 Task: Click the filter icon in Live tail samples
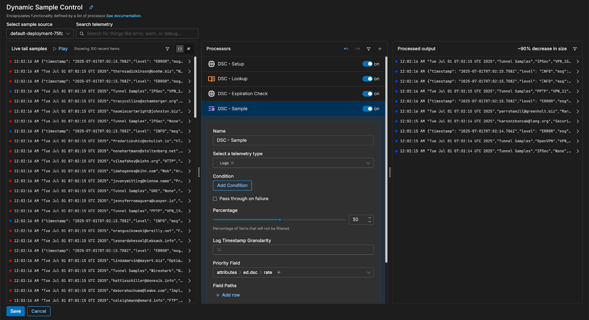point(167,49)
